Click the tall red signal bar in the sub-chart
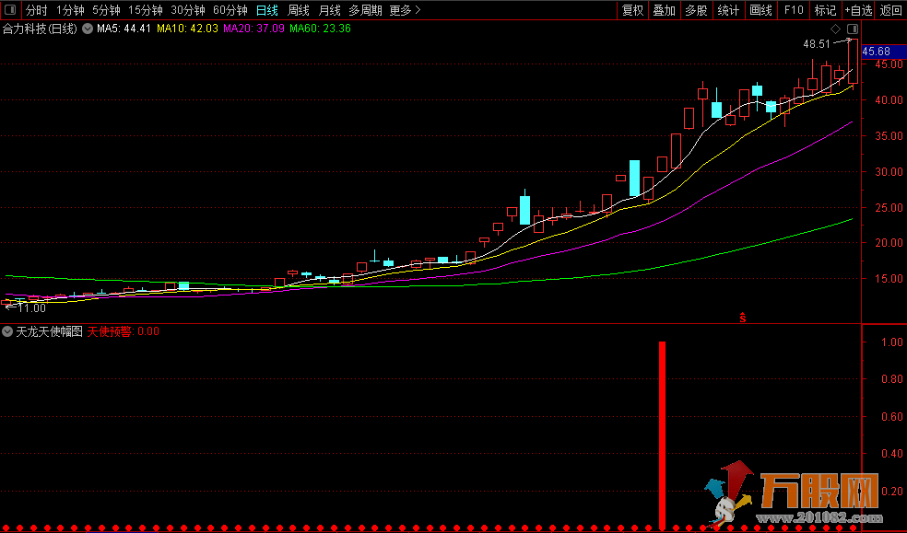907x533 pixels. pyautogui.click(x=663, y=435)
